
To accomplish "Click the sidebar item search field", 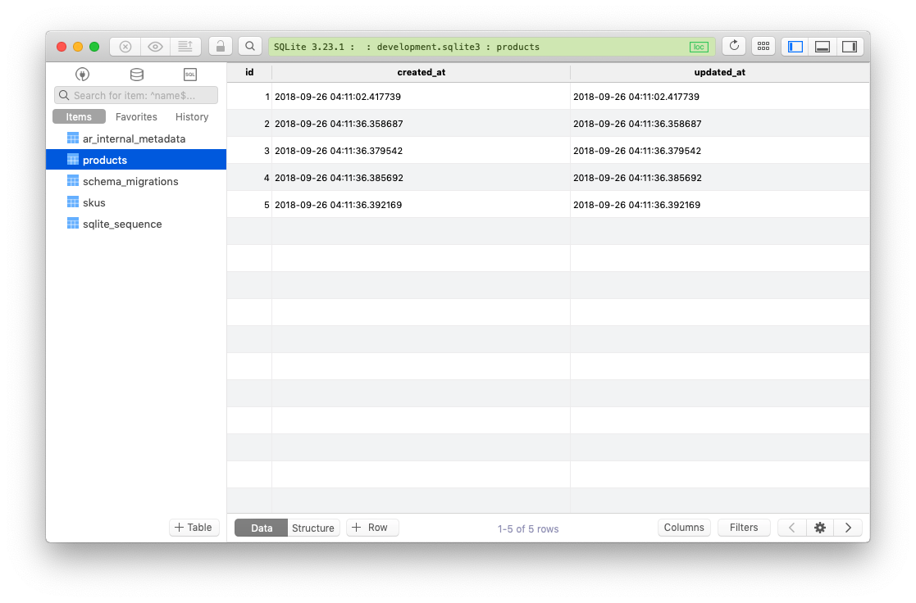I will [136, 95].
